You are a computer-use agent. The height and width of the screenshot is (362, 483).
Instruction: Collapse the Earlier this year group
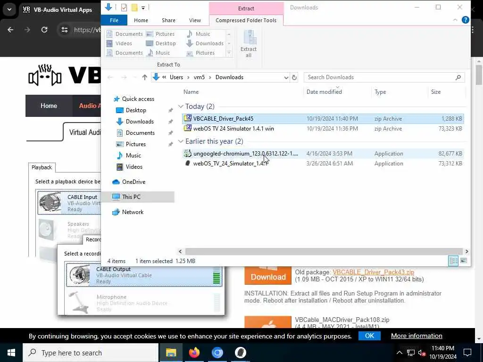[x=181, y=141]
